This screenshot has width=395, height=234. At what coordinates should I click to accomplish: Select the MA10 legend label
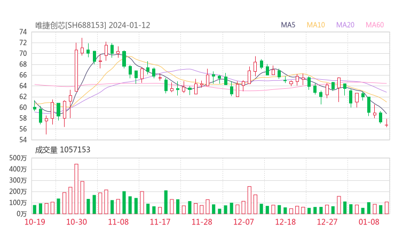(x=315, y=25)
